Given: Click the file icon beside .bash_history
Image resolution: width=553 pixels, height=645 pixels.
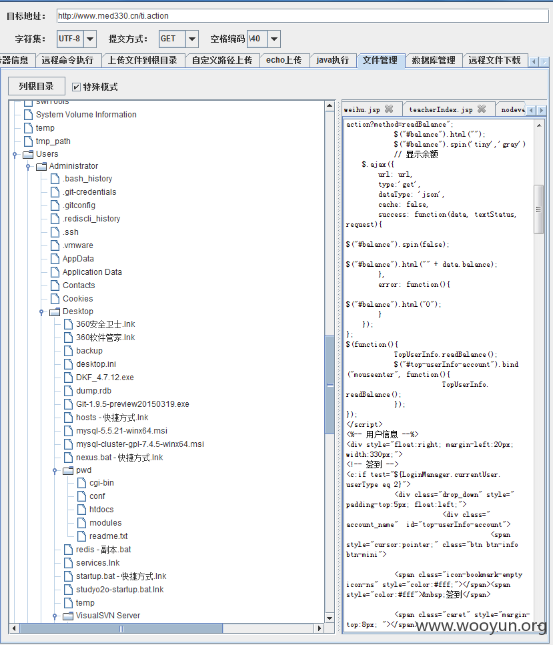Looking at the screenshot, I should point(55,179).
